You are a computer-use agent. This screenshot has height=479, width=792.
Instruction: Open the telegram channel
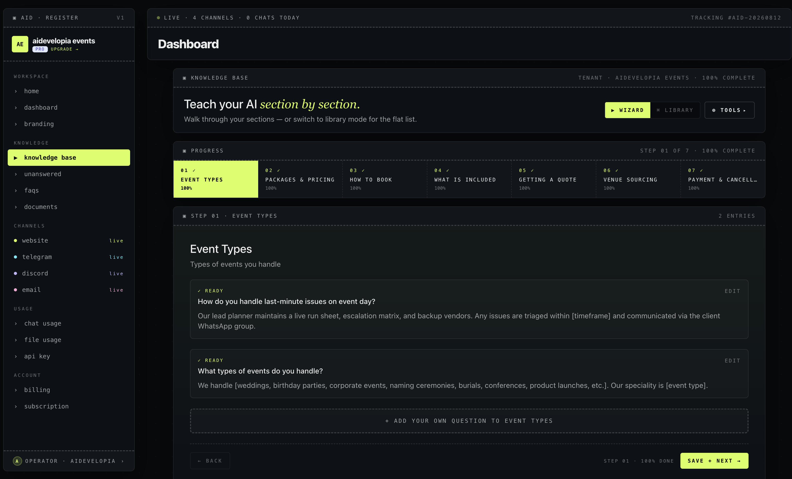click(69, 257)
